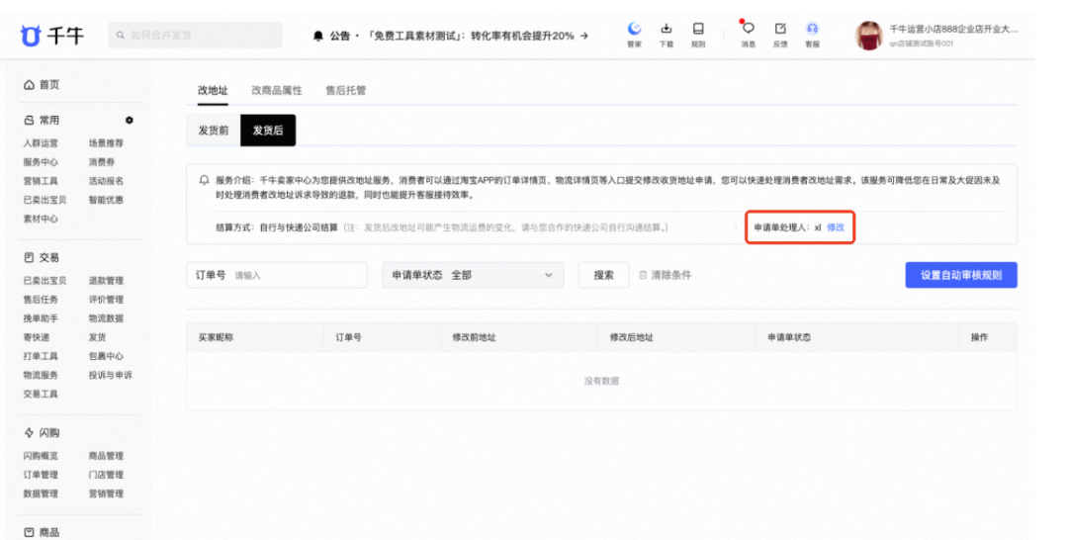The image size is (1068, 540).
Task: Click the 修改 link for 申请单处理人
Action: coord(835,227)
